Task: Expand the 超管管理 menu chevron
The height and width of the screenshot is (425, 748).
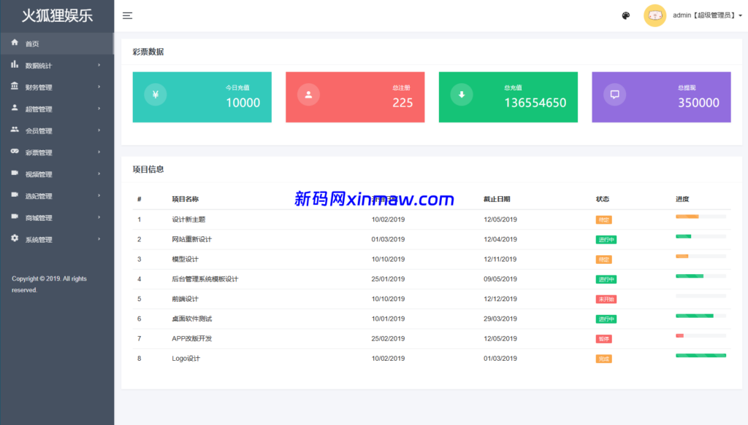Action: point(99,109)
